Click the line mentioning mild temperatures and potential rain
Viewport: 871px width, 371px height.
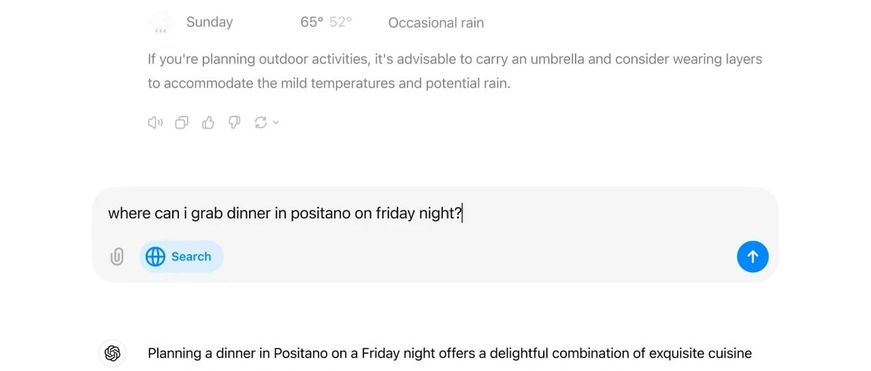[x=329, y=84]
